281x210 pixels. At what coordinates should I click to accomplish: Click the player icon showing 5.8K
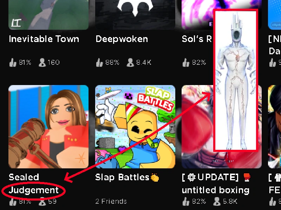click(x=217, y=202)
